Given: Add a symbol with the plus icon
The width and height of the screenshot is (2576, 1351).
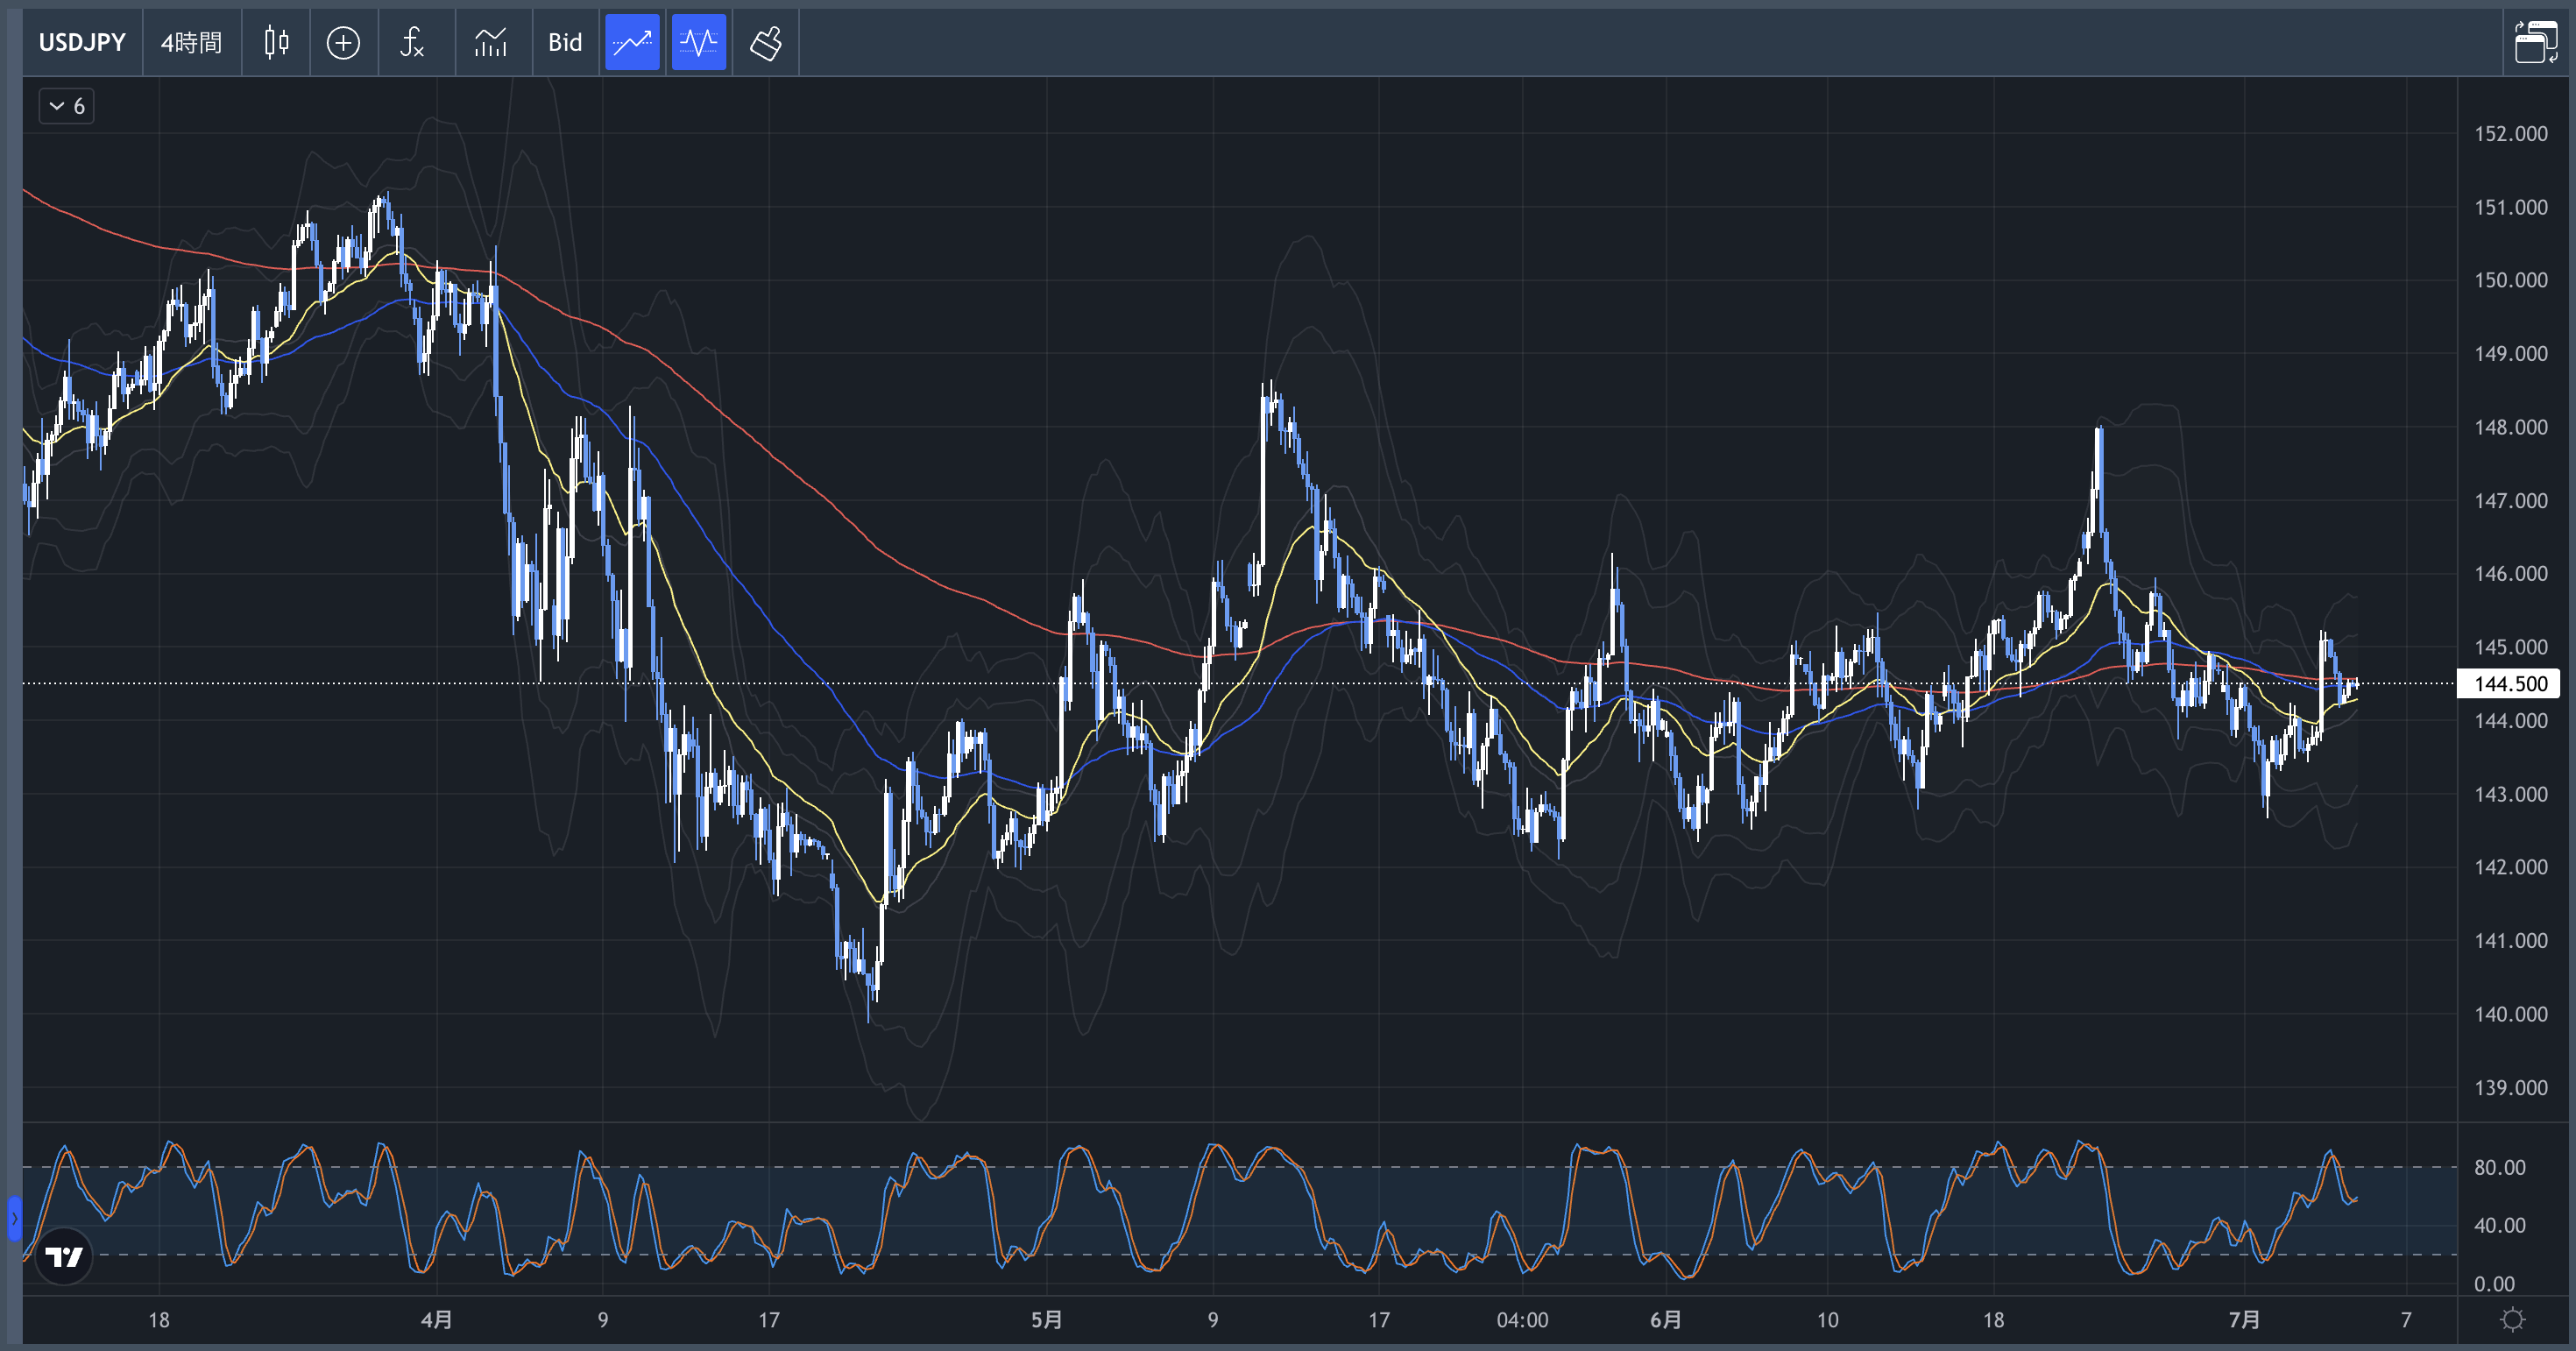Looking at the screenshot, I should 343,42.
